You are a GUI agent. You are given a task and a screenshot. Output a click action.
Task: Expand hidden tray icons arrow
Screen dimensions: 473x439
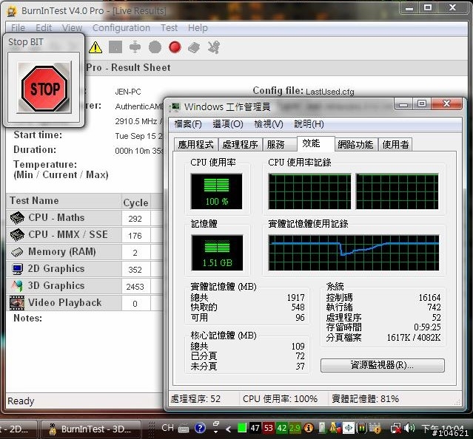click(x=228, y=429)
